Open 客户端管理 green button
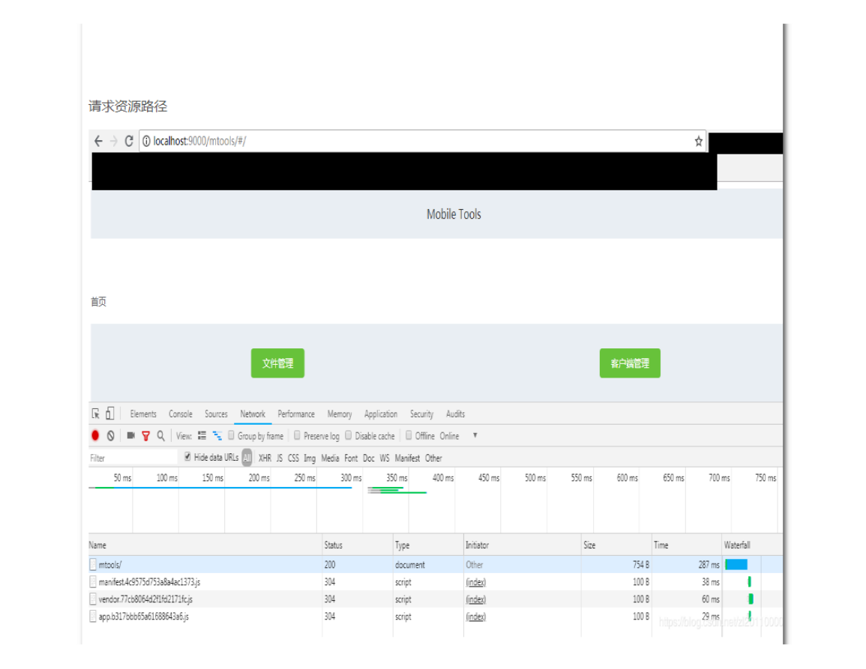This screenshot has height=669, width=866. pyautogui.click(x=630, y=363)
